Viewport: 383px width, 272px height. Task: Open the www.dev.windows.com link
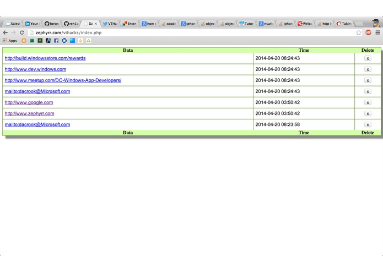point(35,69)
